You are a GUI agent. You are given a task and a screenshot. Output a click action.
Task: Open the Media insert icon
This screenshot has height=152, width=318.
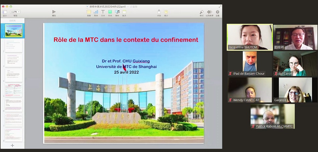117,12
